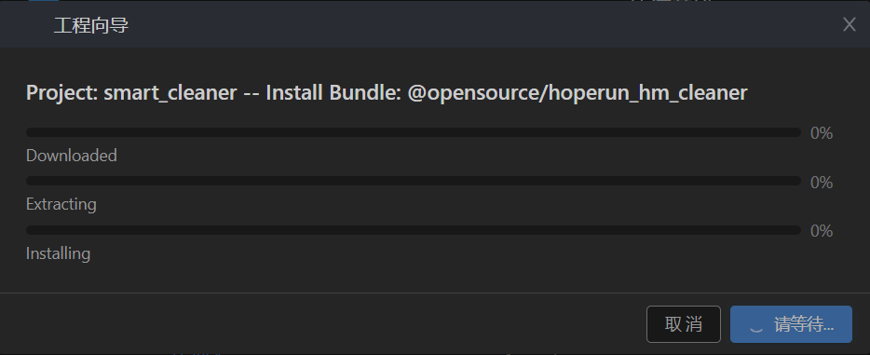
Task: Click the 取消 button
Action: [684, 324]
